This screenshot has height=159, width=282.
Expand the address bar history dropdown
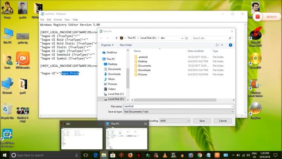182,38
